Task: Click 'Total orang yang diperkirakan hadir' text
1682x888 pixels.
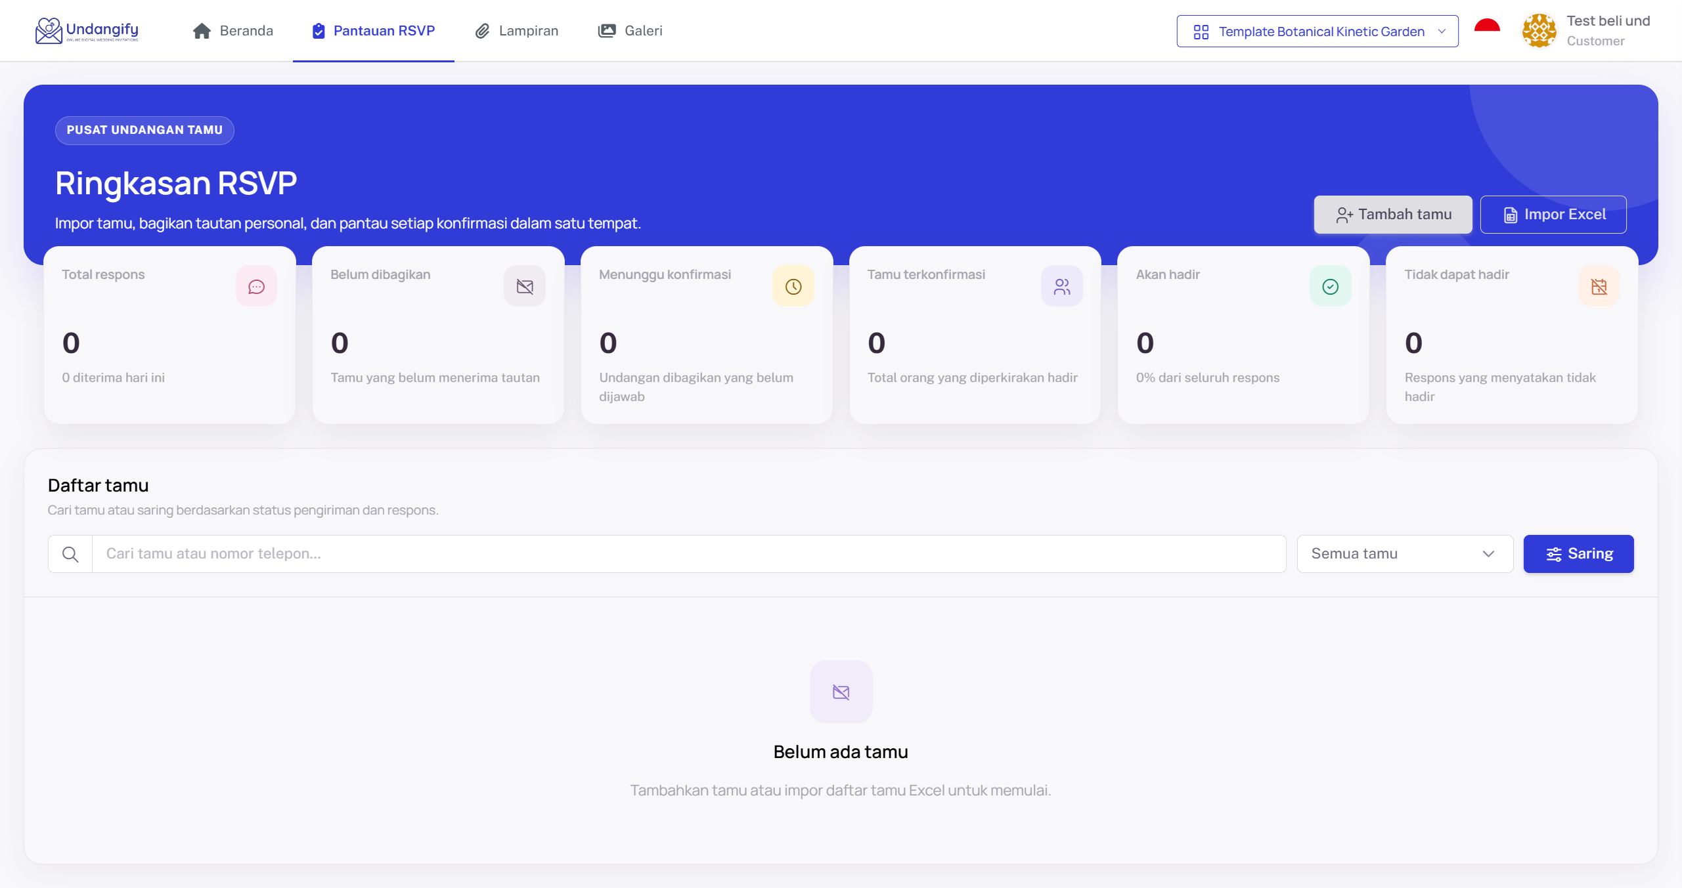Action: pyautogui.click(x=973, y=377)
